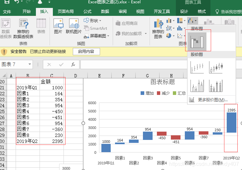Click blue 增加 legend swatch

pyautogui.click(x=142, y=93)
